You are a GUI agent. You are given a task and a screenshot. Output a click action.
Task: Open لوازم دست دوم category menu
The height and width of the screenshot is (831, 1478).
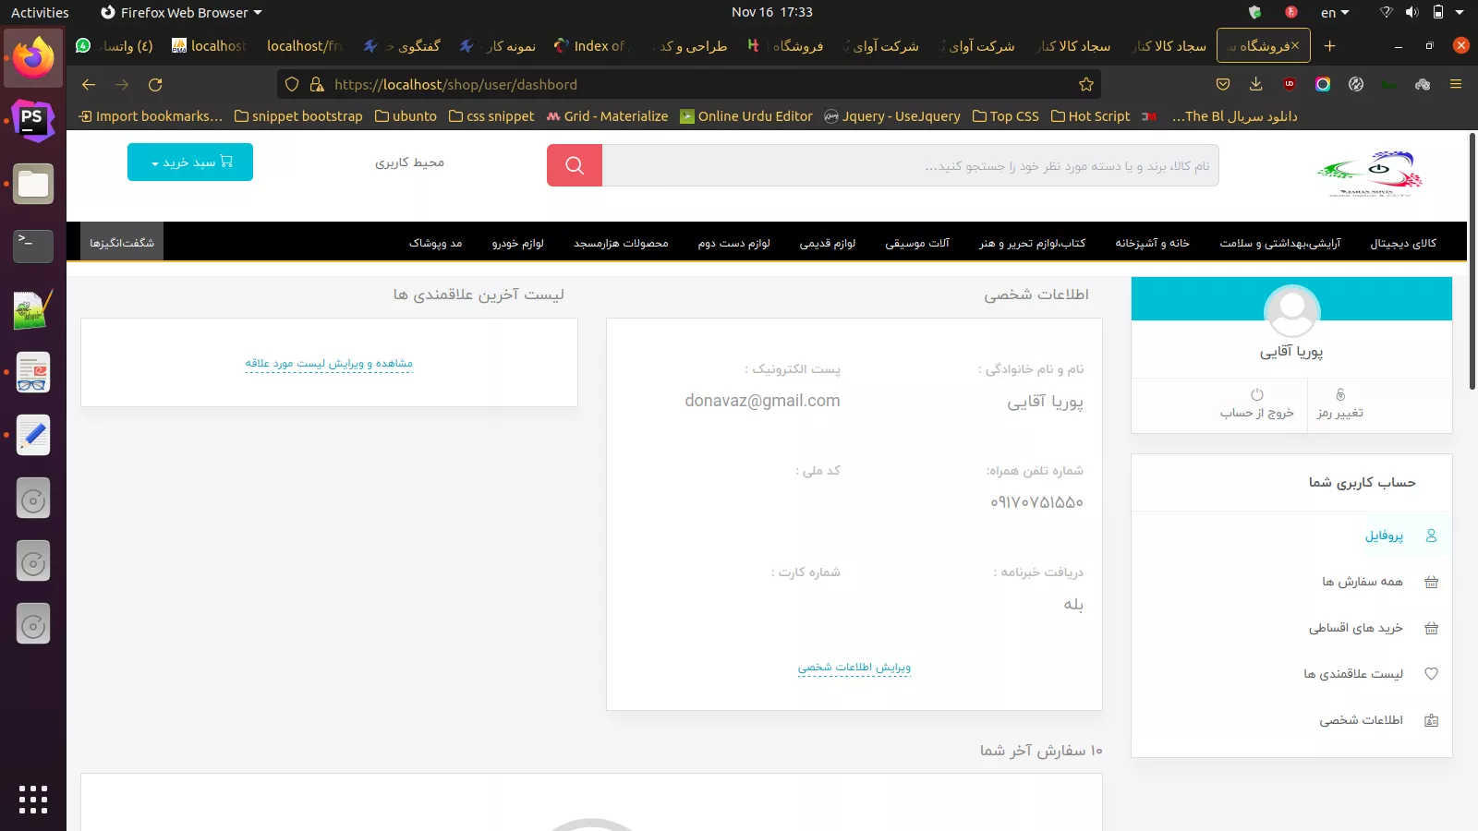click(x=733, y=243)
